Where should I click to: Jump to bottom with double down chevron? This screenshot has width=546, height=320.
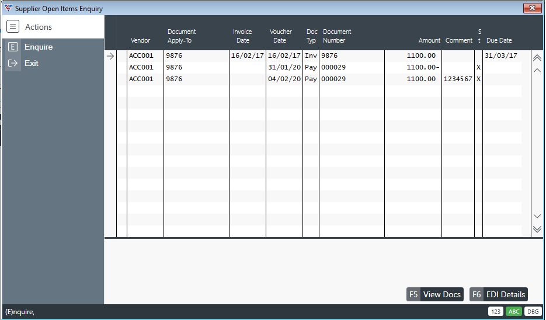pyautogui.click(x=537, y=229)
